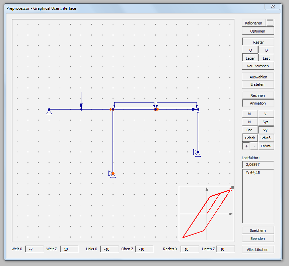
Task: Select the fixed support at right column base
Action: [197, 153]
